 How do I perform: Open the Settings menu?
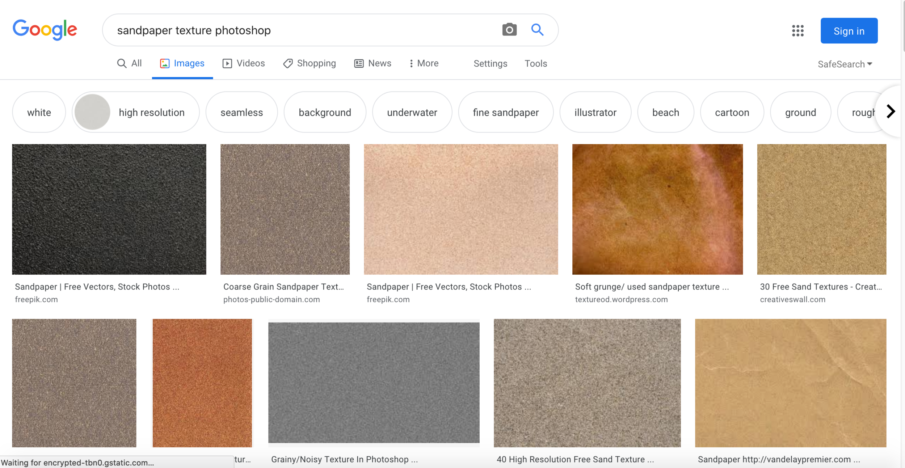[x=490, y=64]
